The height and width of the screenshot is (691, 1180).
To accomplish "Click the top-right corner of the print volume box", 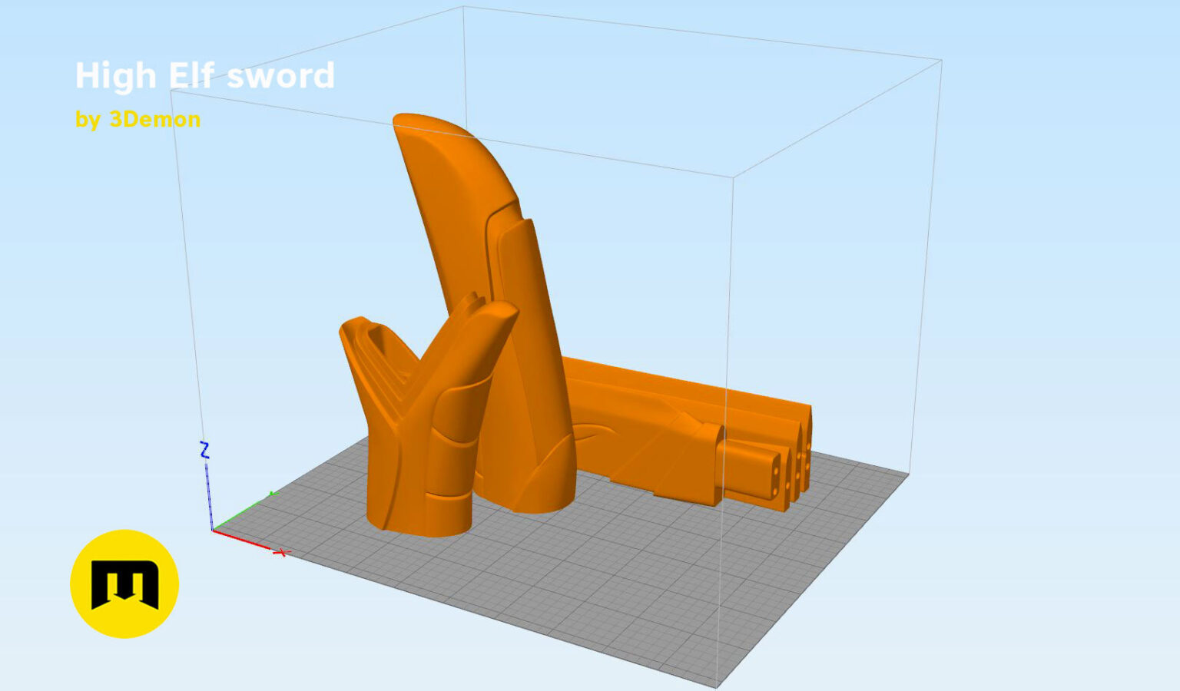I will [x=941, y=60].
